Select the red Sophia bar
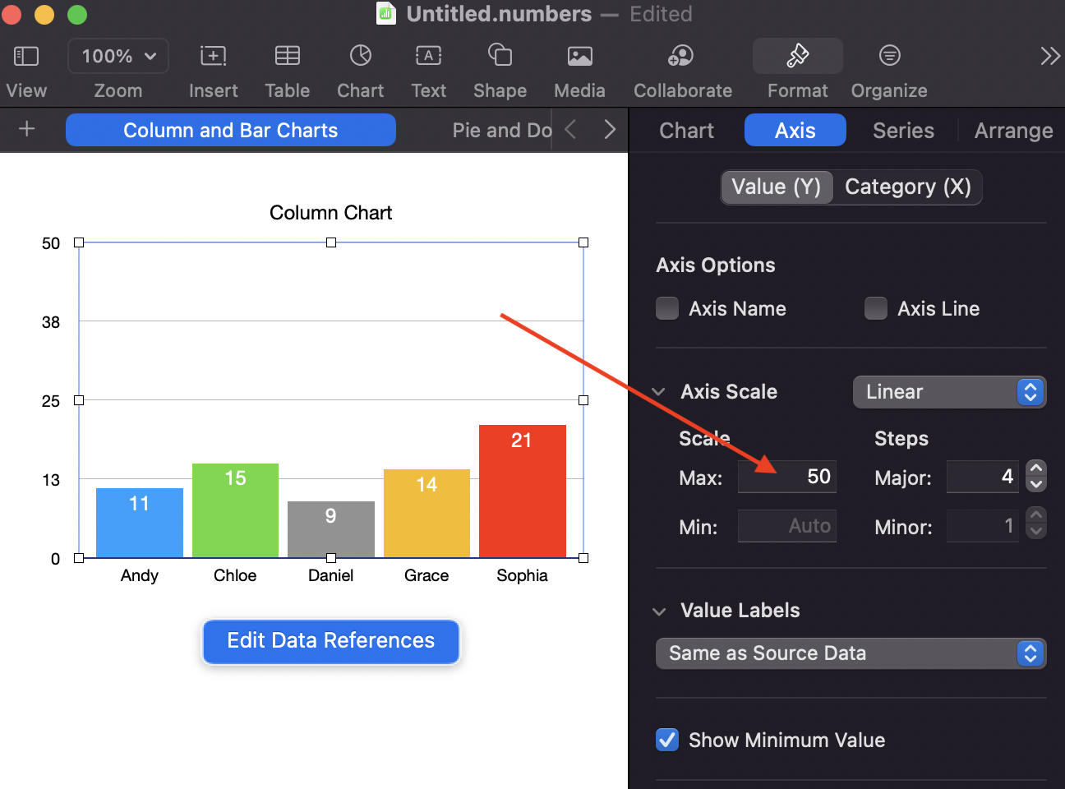This screenshot has width=1065, height=789. click(523, 491)
